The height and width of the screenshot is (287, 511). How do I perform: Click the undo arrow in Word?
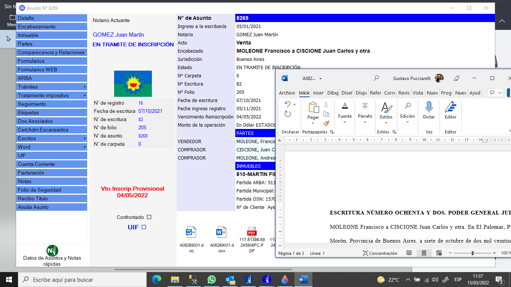point(287,104)
